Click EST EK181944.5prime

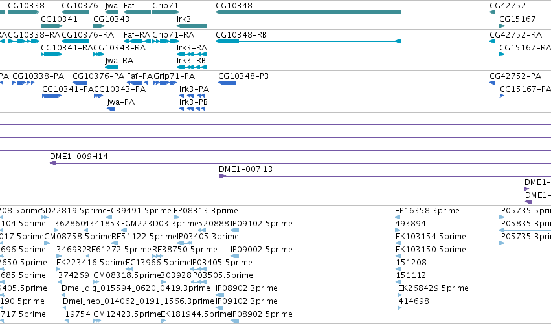coord(196,314)
